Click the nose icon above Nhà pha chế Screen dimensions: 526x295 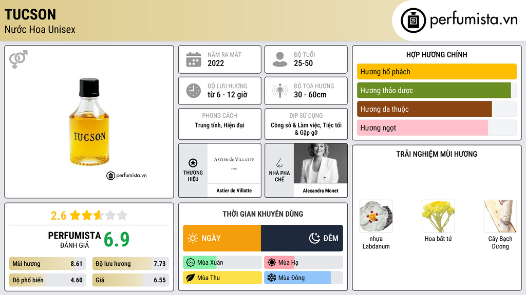tap(279, 163)
